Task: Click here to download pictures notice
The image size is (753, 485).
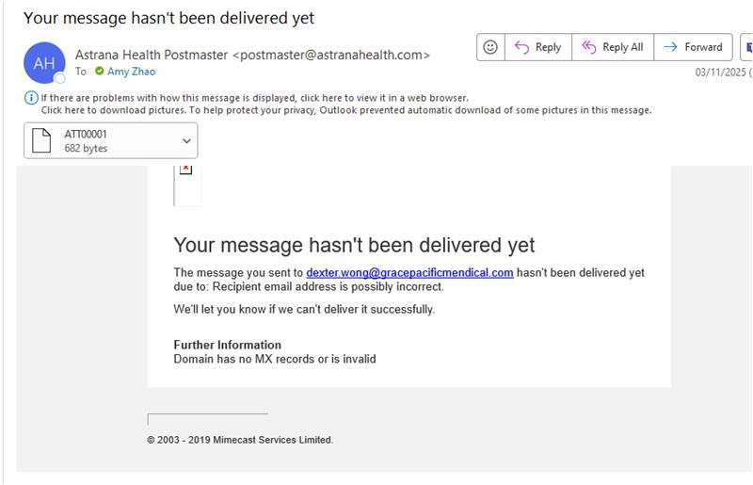Action: pos(346,110)
